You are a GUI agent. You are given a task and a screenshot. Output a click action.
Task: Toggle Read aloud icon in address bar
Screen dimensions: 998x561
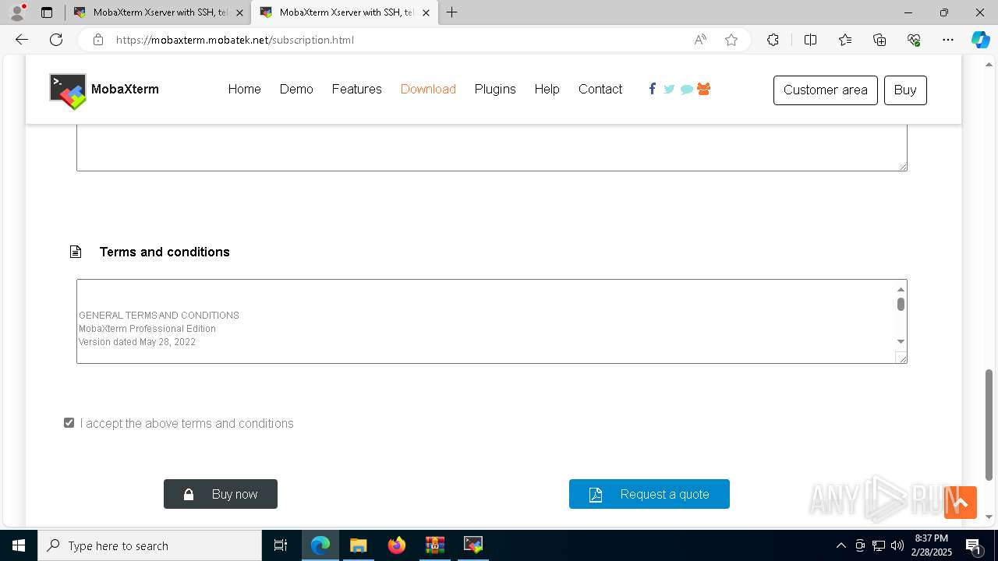[x=700, y=40]
